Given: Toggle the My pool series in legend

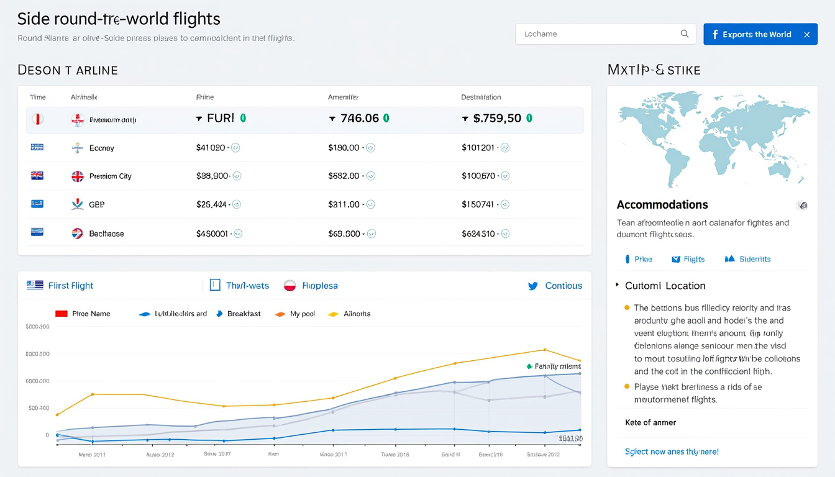Looking at the screenshot, I should 296,314.
